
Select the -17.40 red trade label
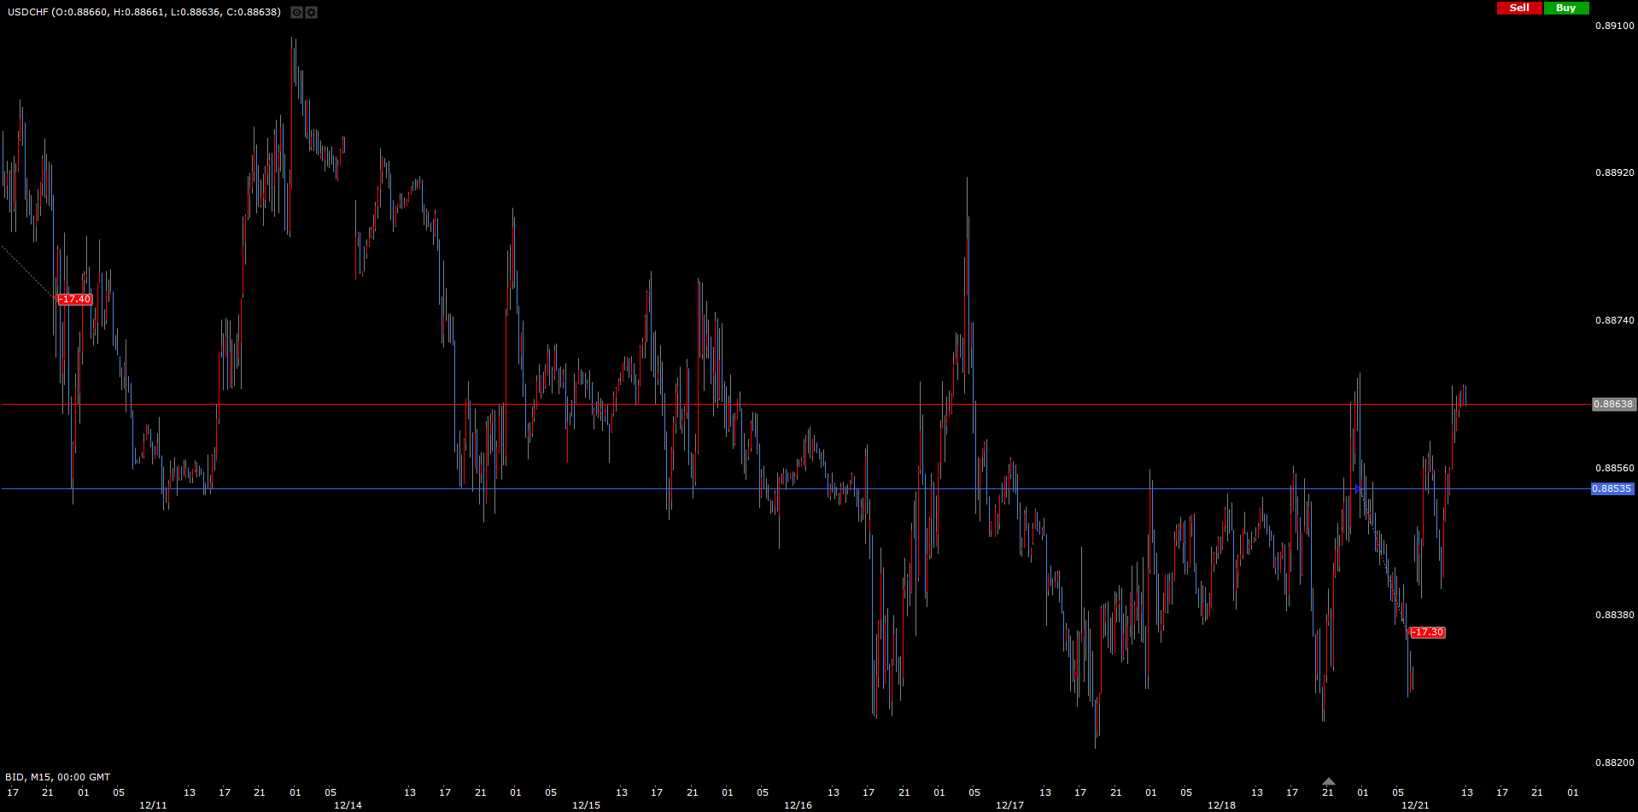[x=75, y=300]
